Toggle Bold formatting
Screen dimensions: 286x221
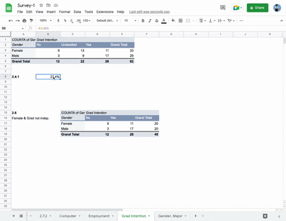click(x=143, y=20)
